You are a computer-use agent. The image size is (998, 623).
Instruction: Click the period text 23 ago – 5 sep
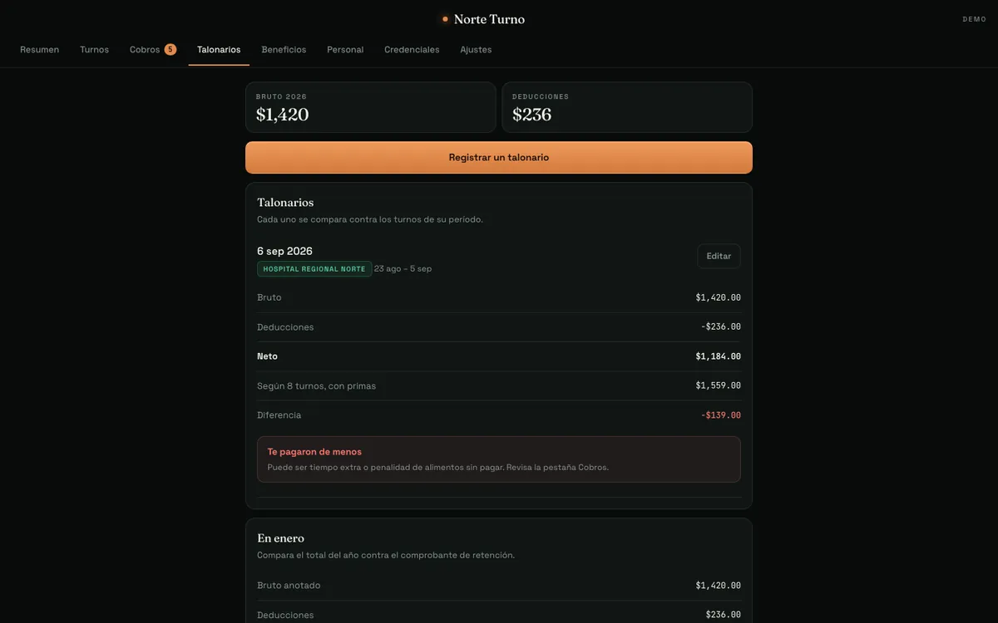pos(403,269)
